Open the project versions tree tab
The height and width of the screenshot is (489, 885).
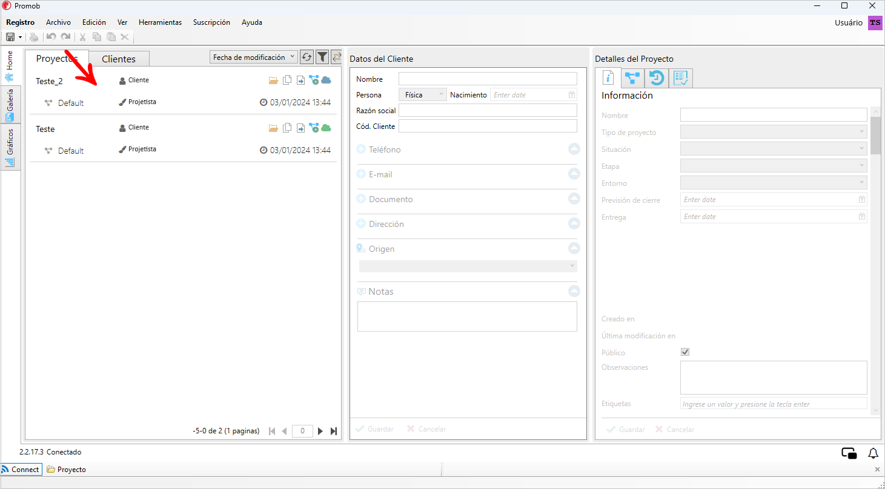coord(632,78)
